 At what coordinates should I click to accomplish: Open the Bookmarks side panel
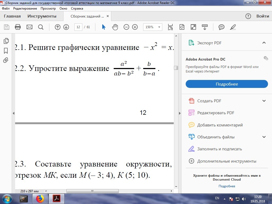[x=6, y=50]
